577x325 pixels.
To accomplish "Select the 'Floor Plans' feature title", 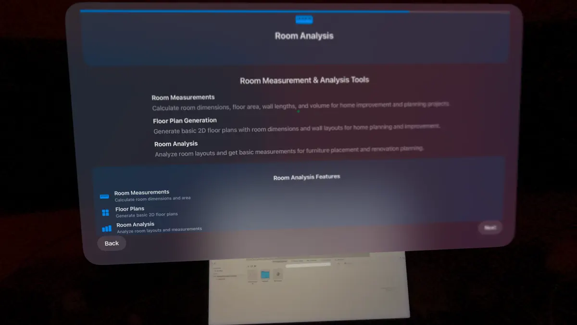I will coord(130,209).
